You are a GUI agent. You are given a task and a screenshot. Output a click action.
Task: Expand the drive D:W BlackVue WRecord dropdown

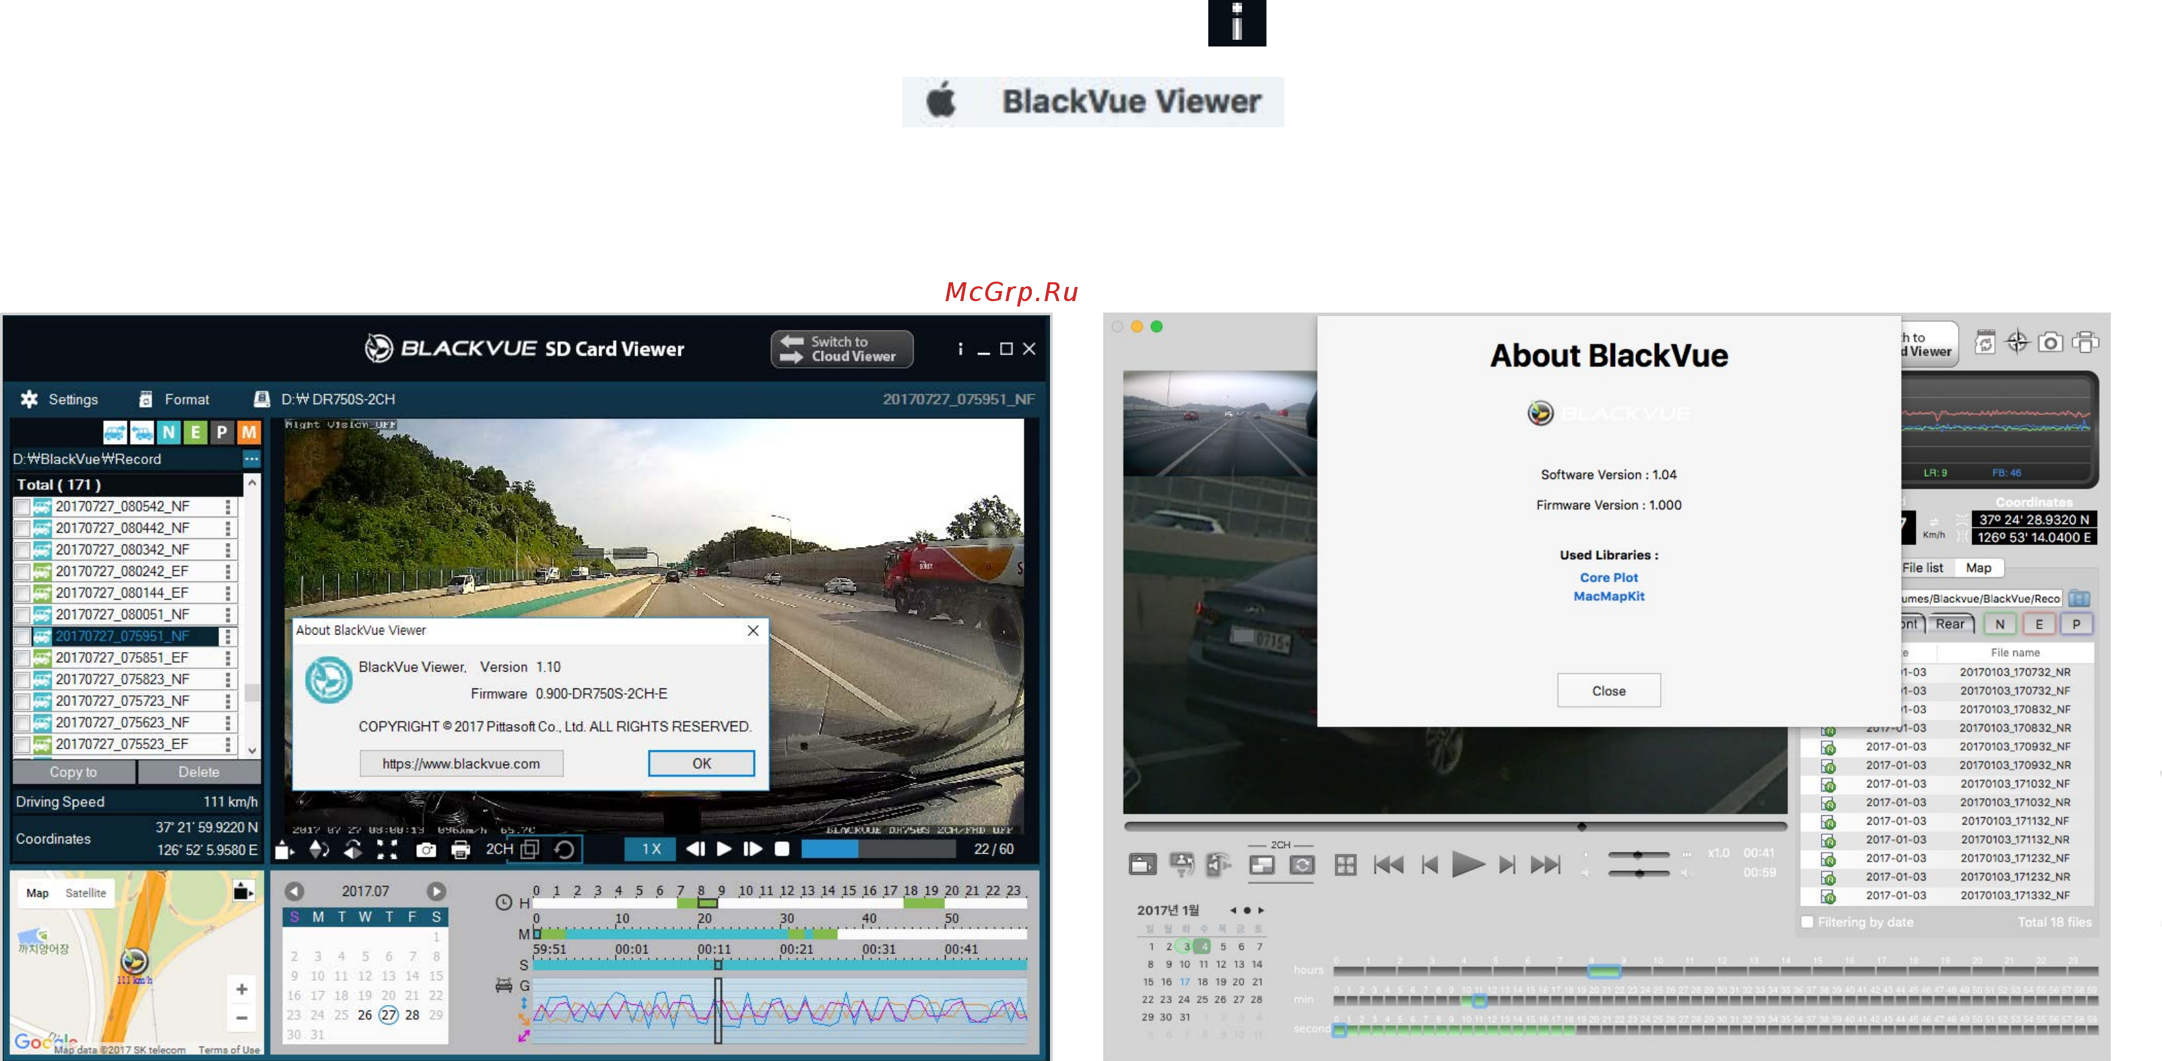pos(250,459)
